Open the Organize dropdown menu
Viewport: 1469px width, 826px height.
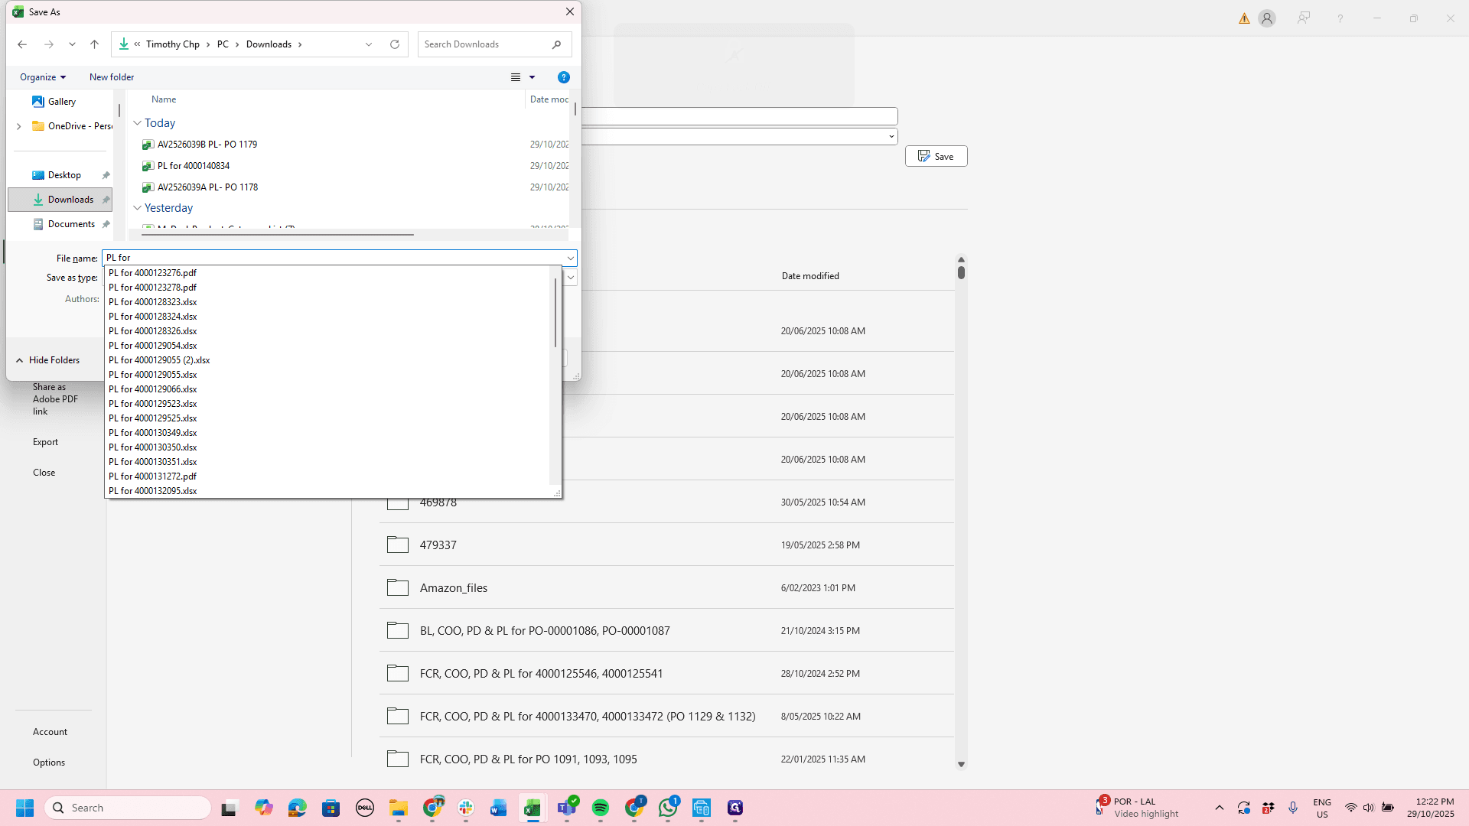tap(43, 77)
